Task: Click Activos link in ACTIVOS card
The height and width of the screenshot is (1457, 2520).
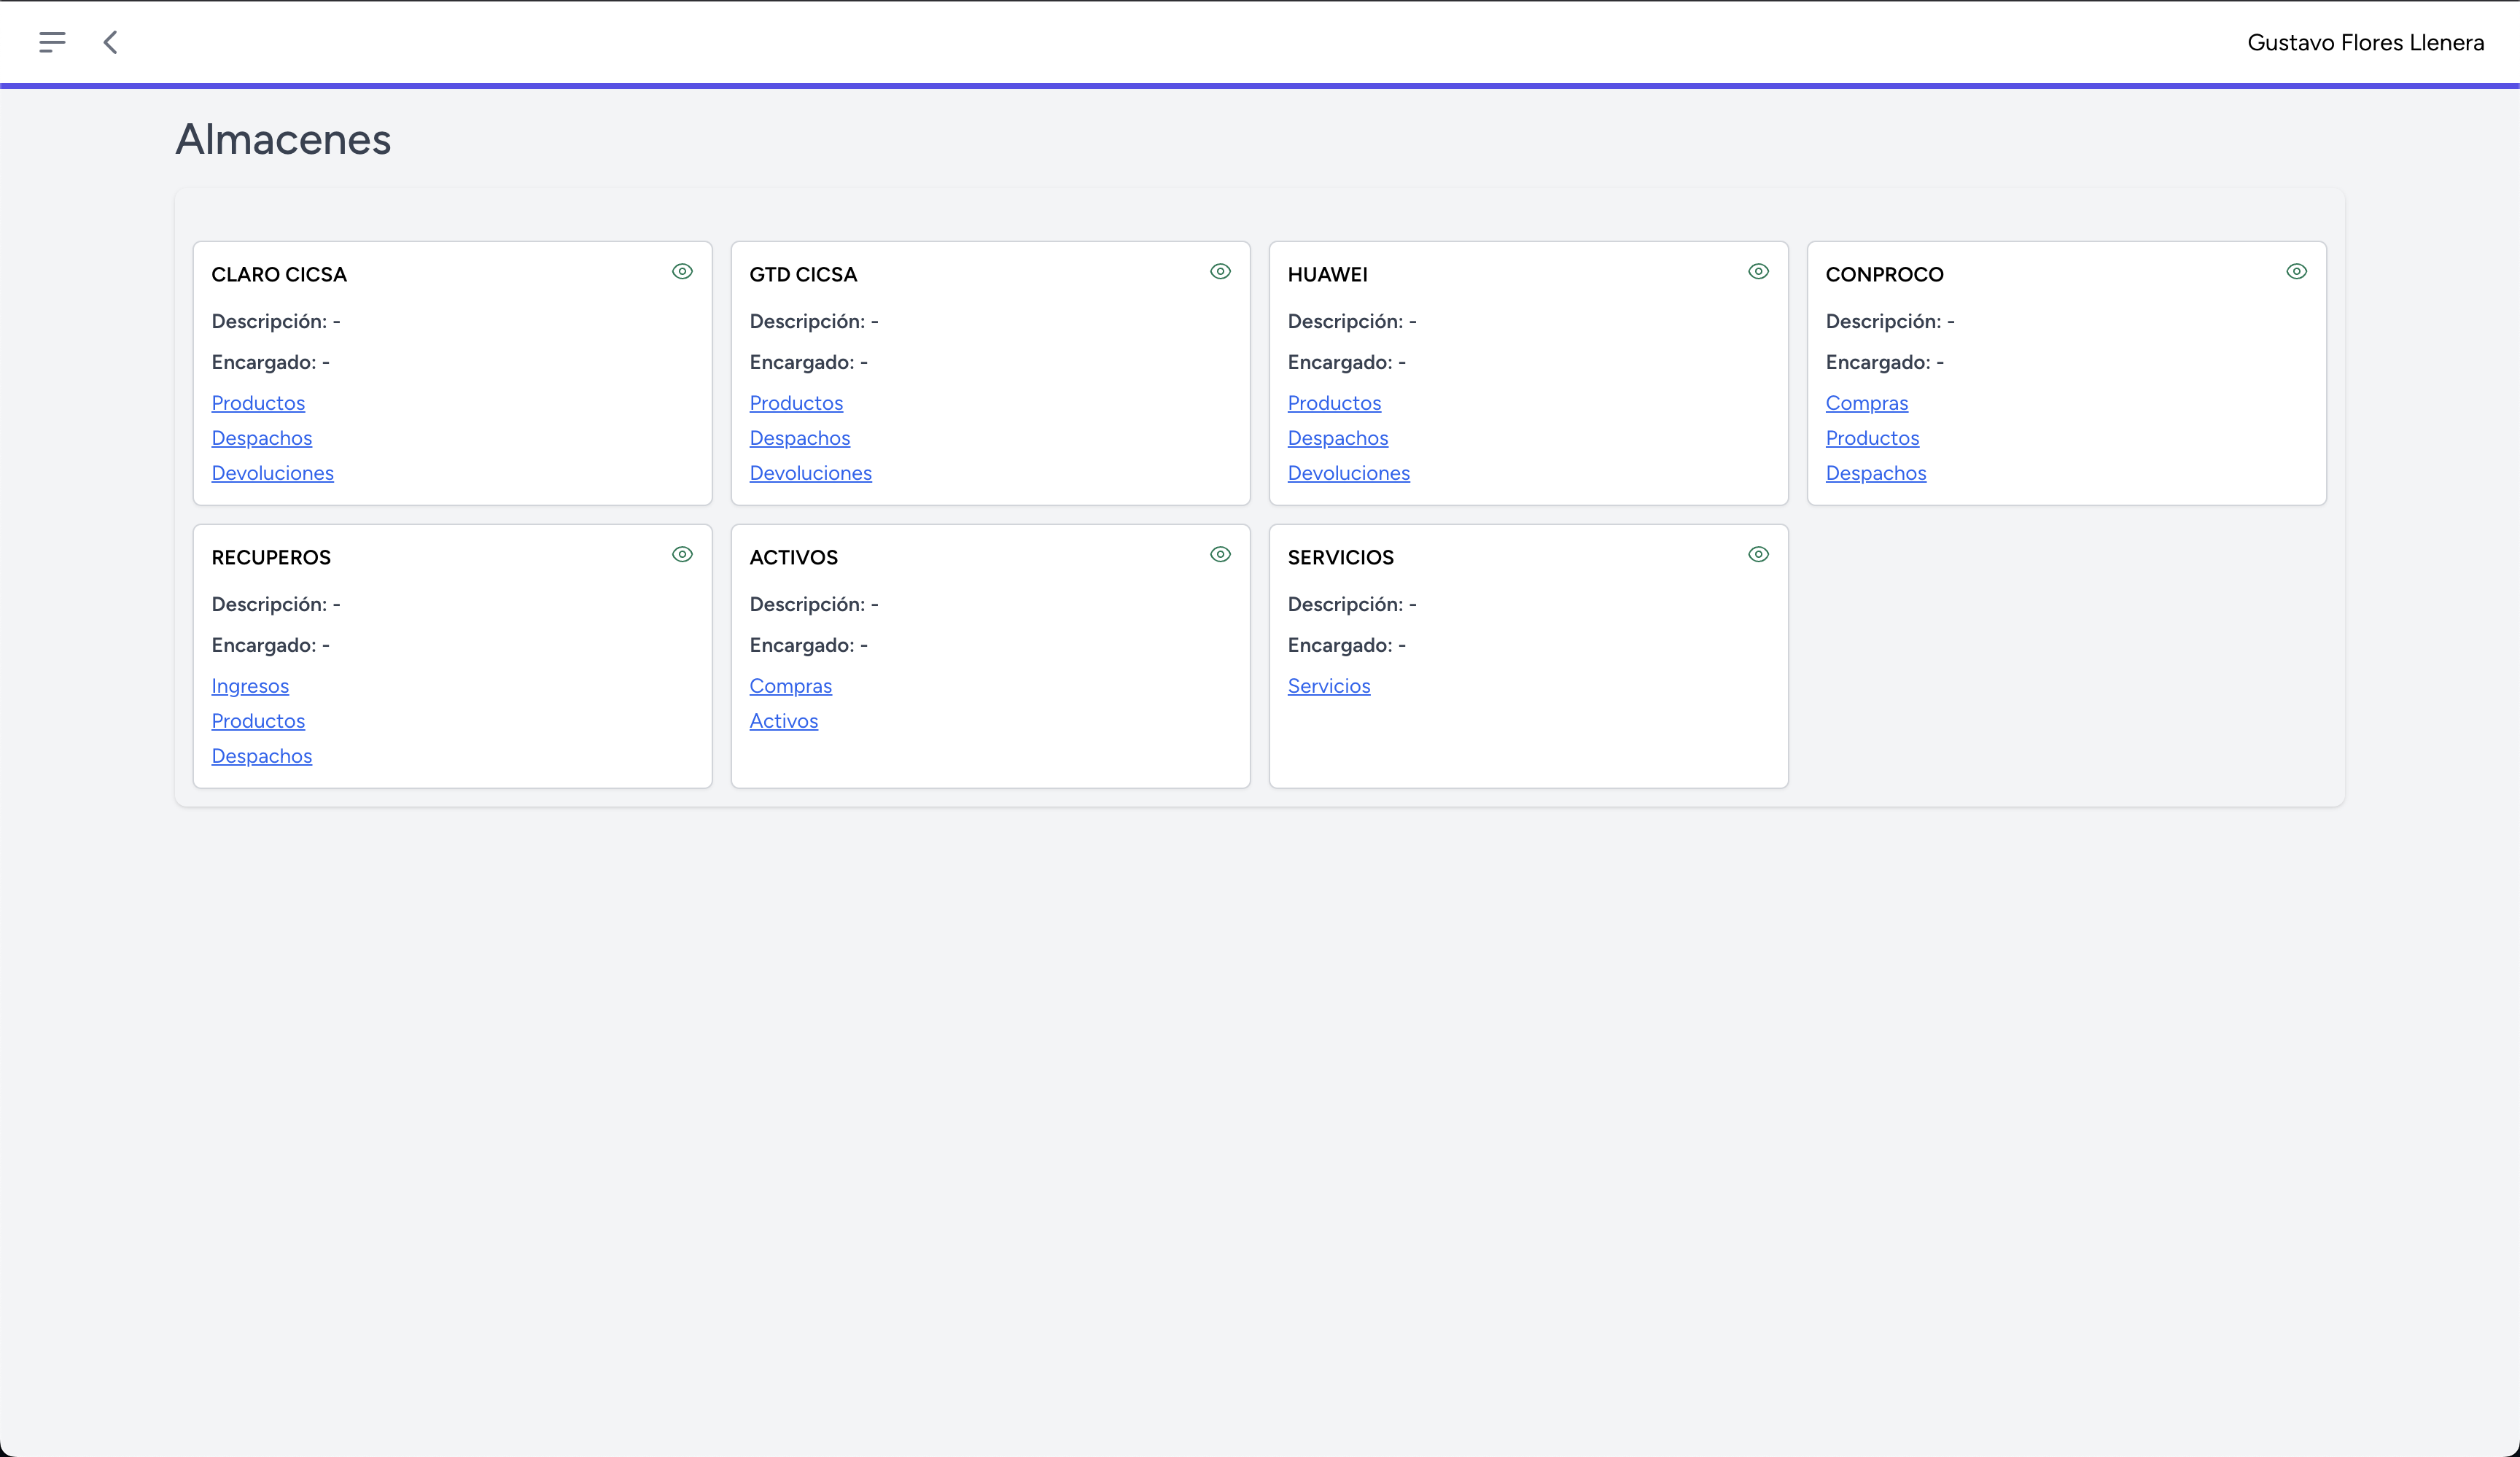Action: [783, 721]
